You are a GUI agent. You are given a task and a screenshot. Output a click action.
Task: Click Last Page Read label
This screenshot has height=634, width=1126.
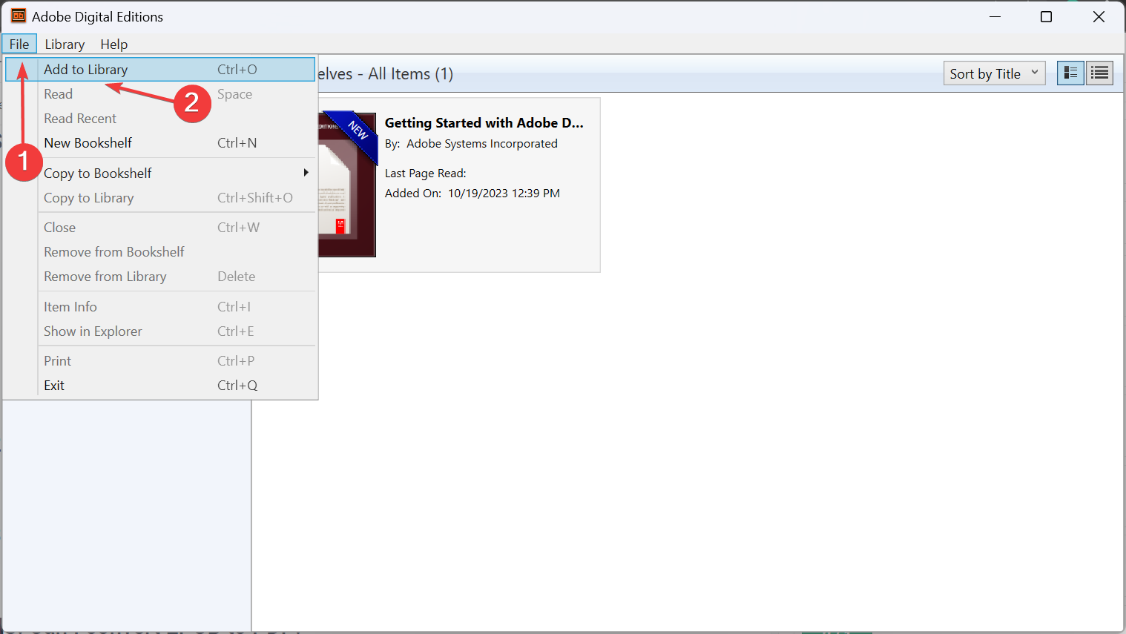[425, 174]
